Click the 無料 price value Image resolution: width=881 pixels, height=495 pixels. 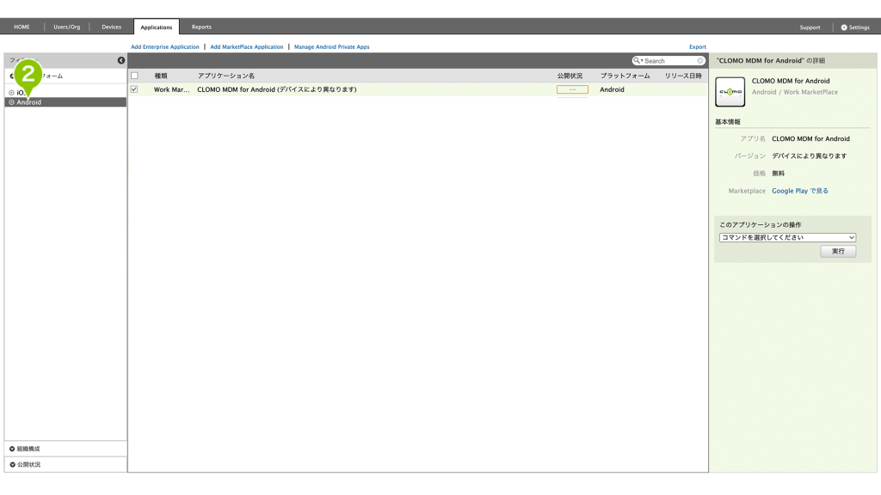point(778,174)
